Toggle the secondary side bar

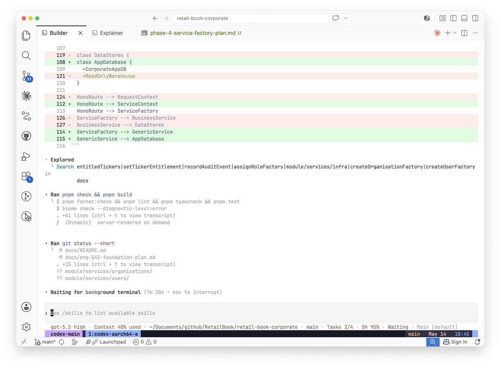tap(475, 18)
